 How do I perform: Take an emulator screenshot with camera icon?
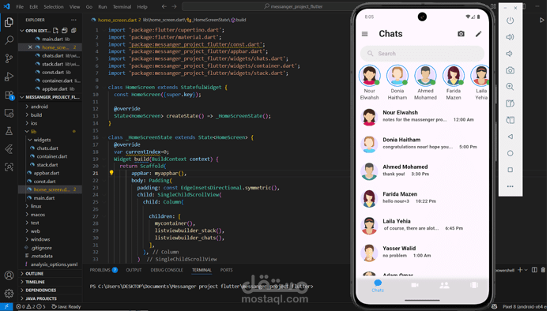point(510,70)
